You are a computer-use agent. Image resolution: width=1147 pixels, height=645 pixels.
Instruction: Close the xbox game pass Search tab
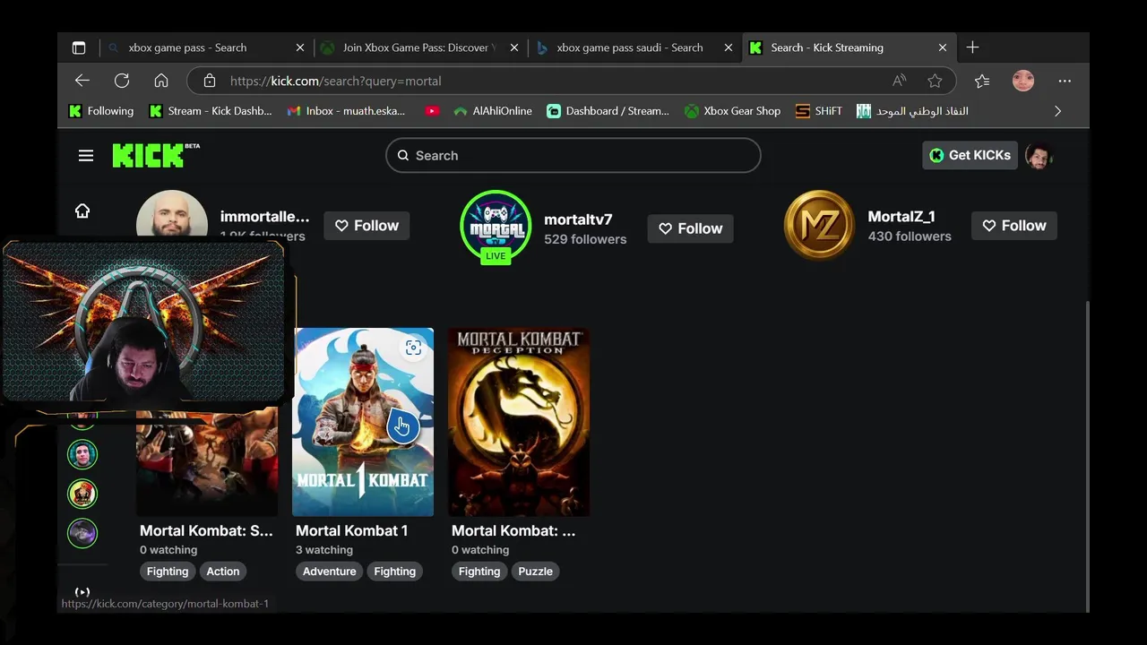click(300, 47)
